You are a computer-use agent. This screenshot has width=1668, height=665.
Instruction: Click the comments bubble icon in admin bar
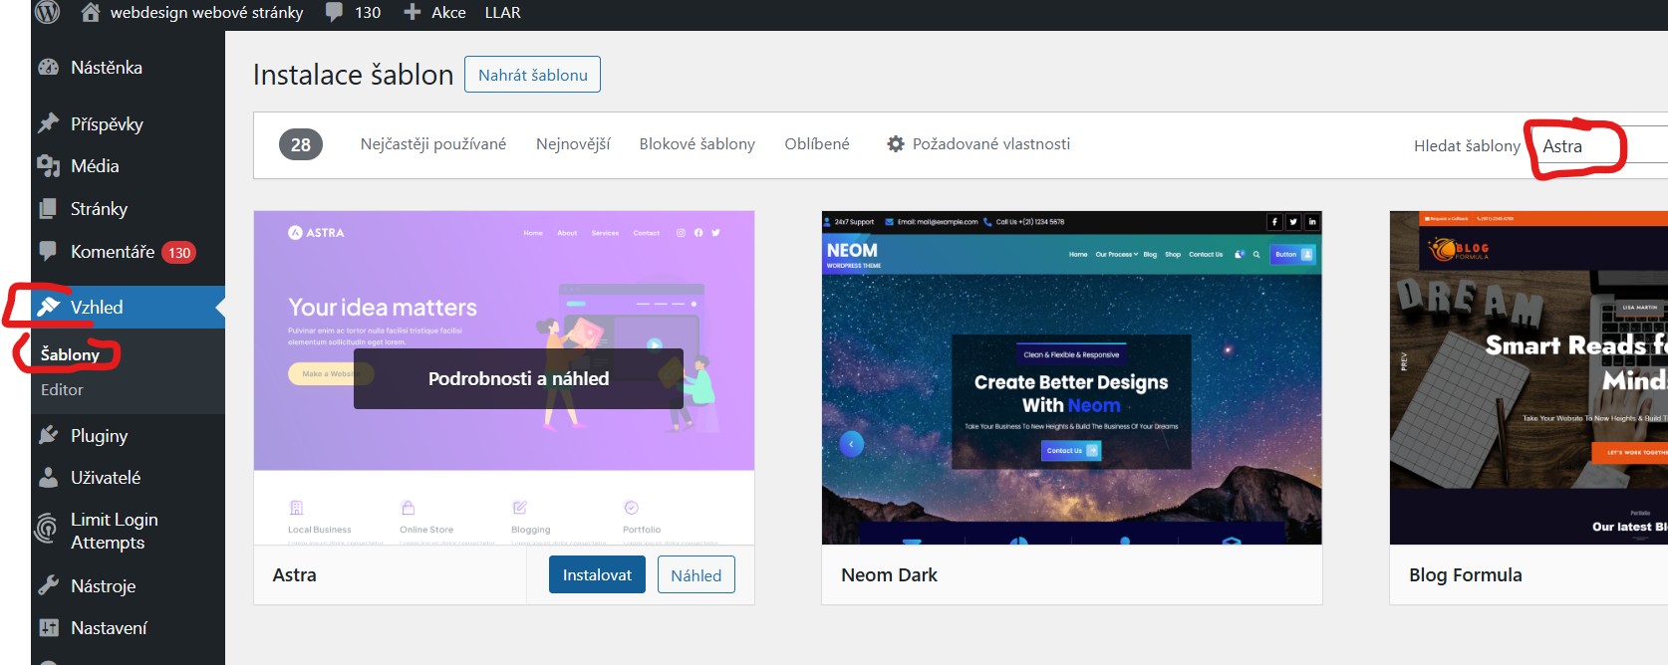335,12
